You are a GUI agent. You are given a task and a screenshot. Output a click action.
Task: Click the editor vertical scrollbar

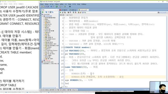pyautogui.click(x=167, y=52)
